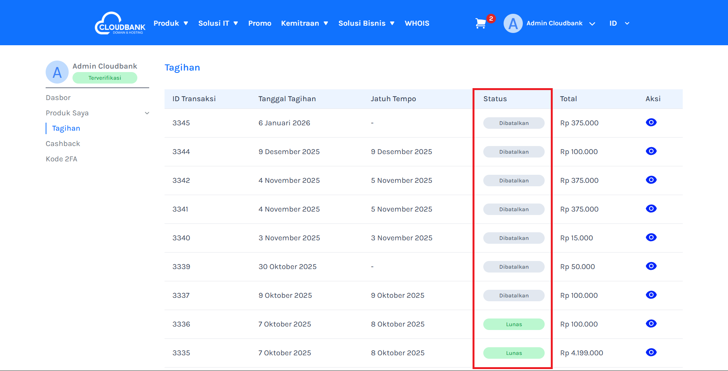View details of invoice 3345
This screenshot has height=371, width=728.
(x=651, y=123)
